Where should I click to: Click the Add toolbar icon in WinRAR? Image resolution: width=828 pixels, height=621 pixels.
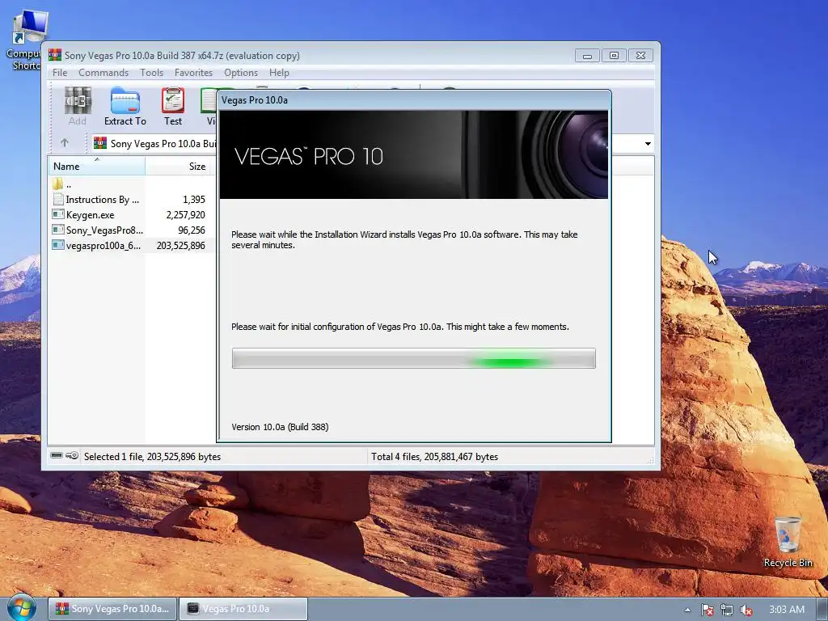coord(77,106)
